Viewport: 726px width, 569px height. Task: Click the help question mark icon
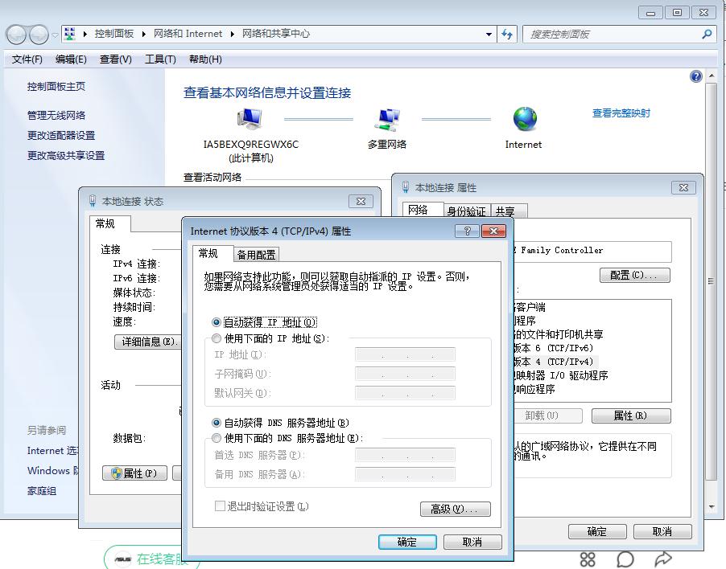coord(695,76)
